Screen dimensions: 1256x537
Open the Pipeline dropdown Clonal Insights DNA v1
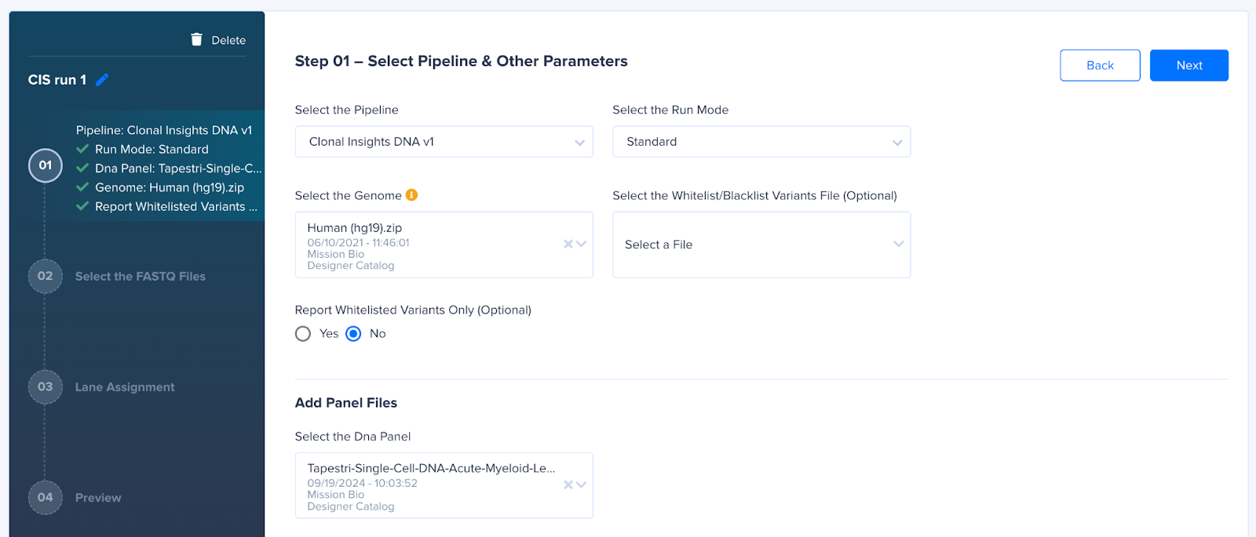tap(444, 142)
